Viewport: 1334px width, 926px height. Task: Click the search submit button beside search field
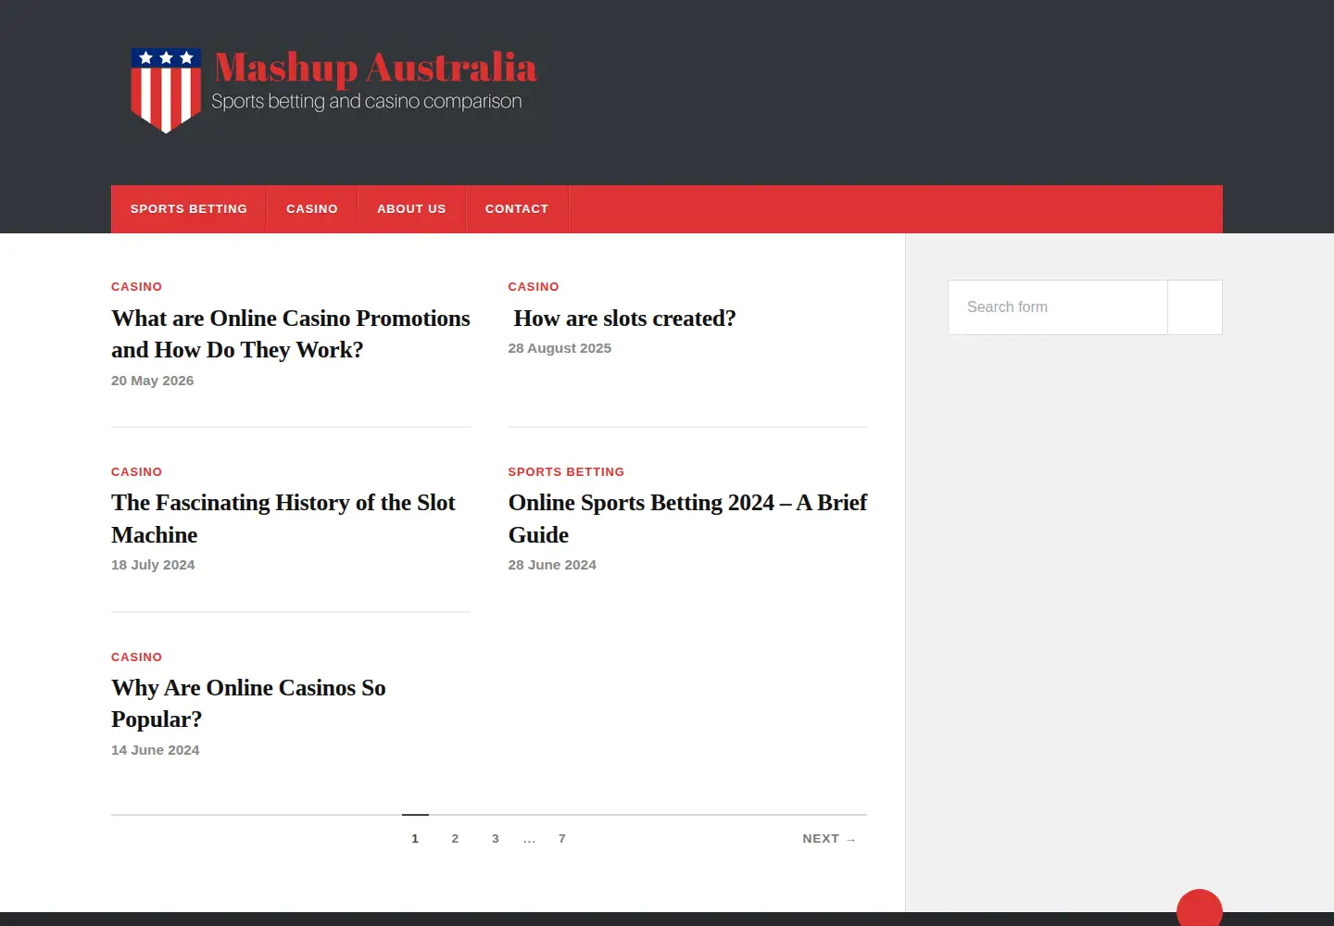click(x=1195, y=307)
